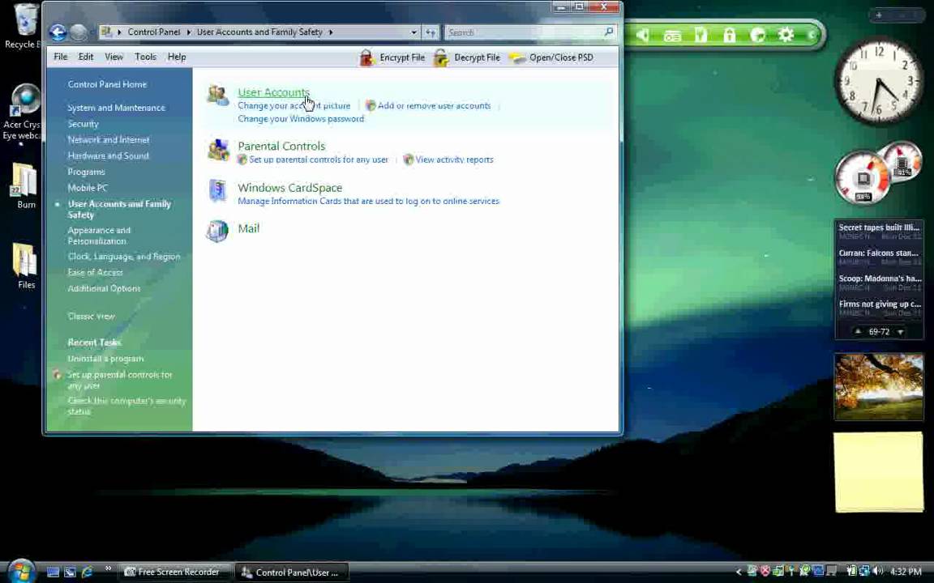Select Hardware and Sound in sidebar
934x583 pixels.
(x=108, y=155)
